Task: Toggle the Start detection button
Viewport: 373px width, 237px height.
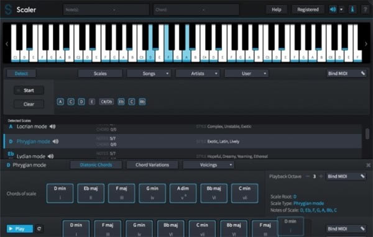Action: click(29, 91)
